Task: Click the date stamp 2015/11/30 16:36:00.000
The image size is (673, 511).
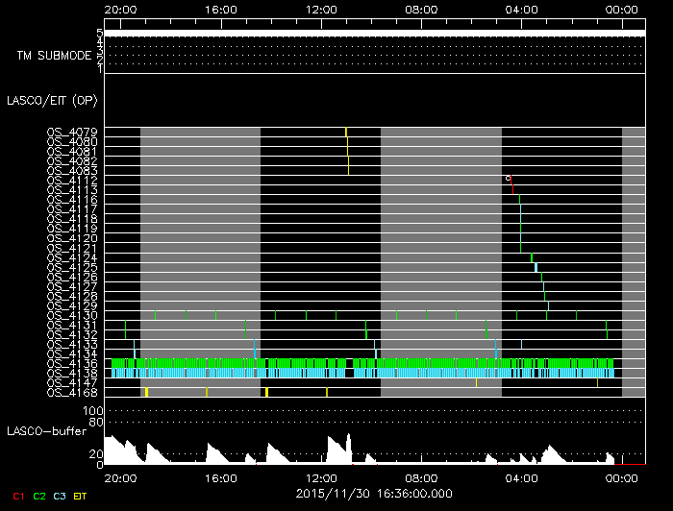Action: click(x=373, y=493)
